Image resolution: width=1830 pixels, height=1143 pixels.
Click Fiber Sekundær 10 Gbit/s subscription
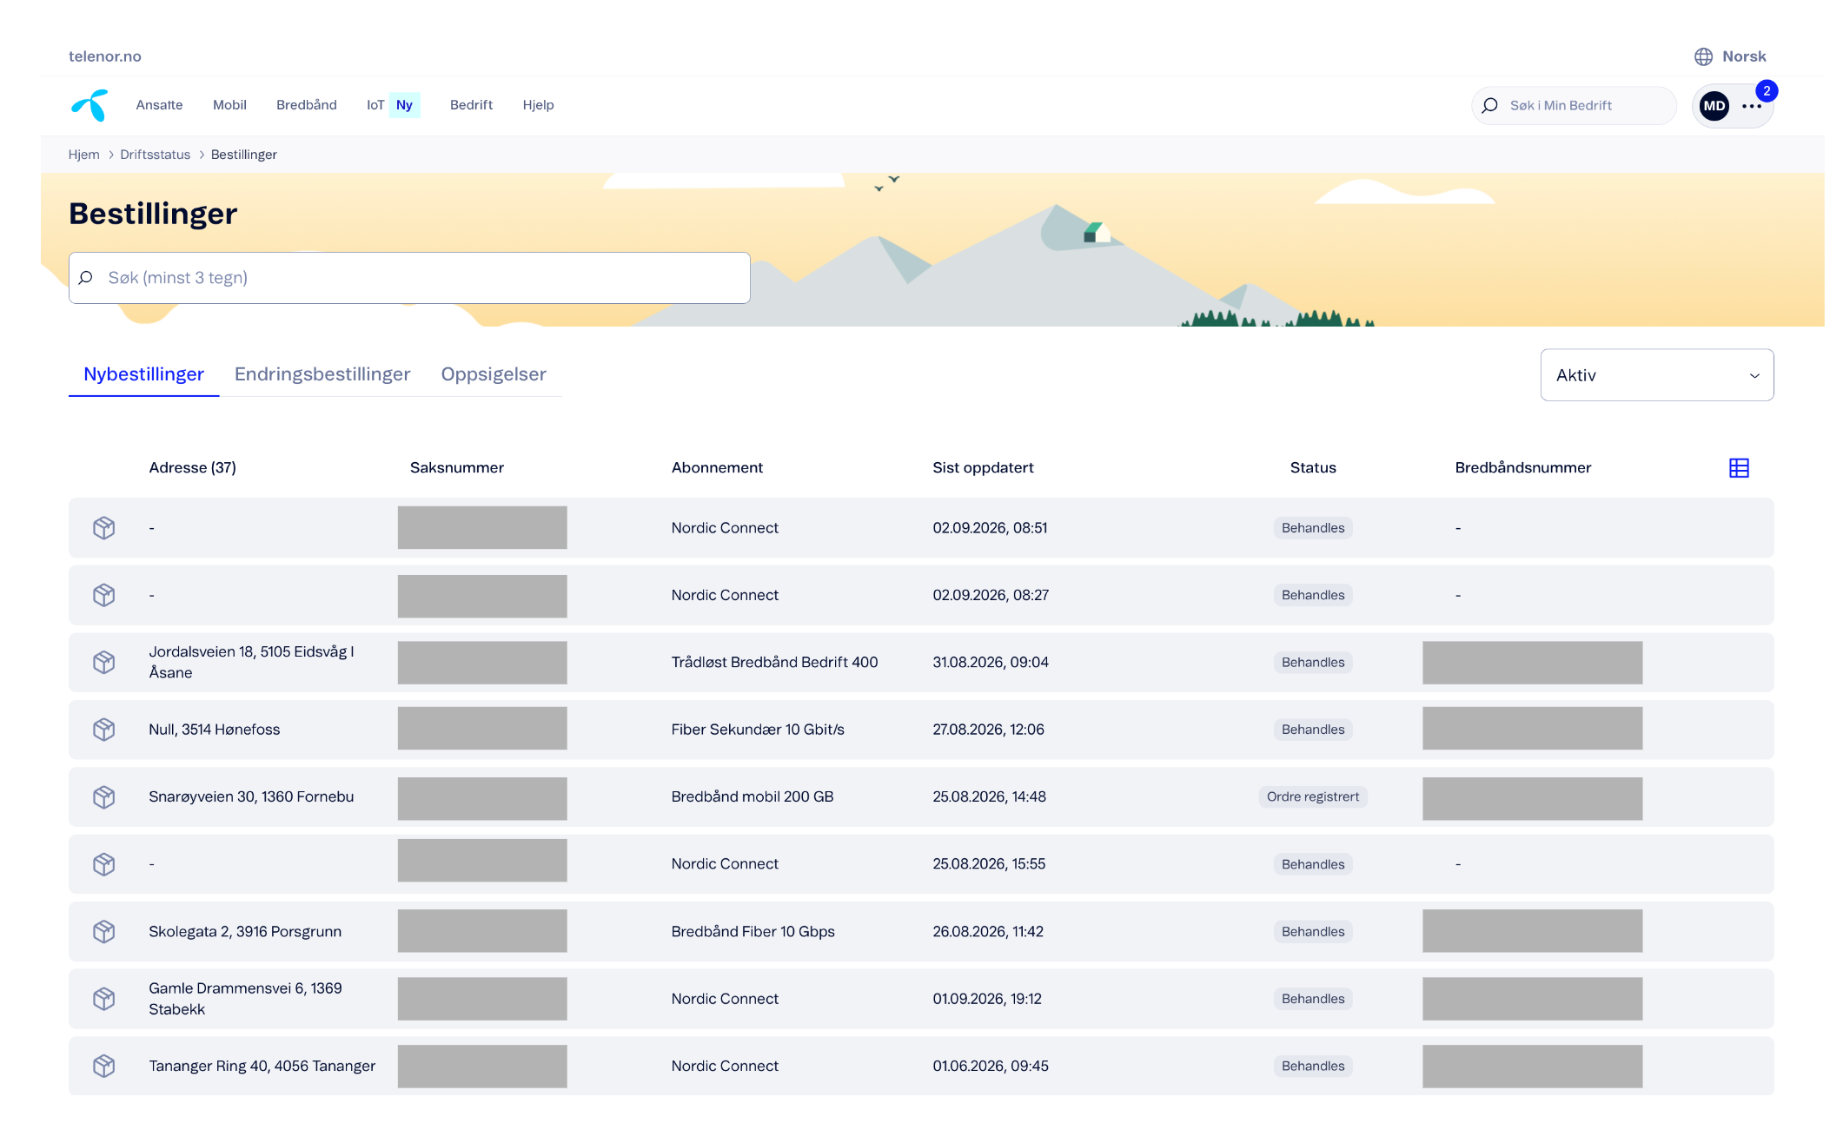click(758, 730)
